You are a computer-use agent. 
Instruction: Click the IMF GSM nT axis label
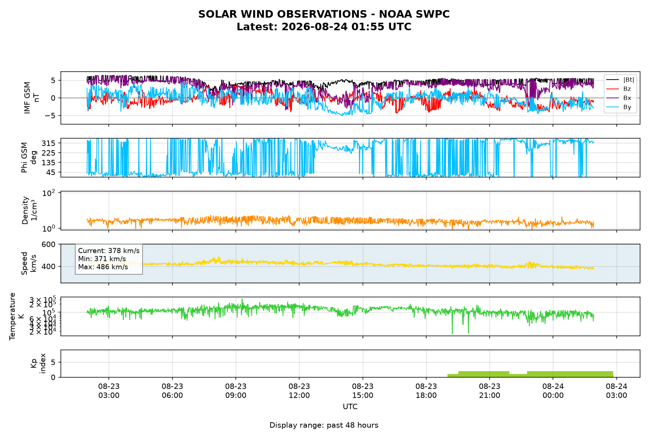(x=32, y=98)
